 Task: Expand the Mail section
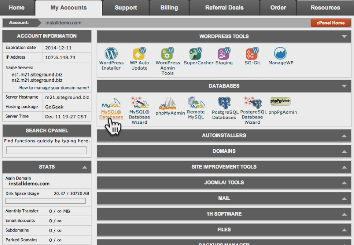pyautogui.click(x=224, y=198)
